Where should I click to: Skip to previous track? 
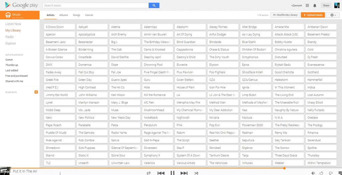point(161,173)
